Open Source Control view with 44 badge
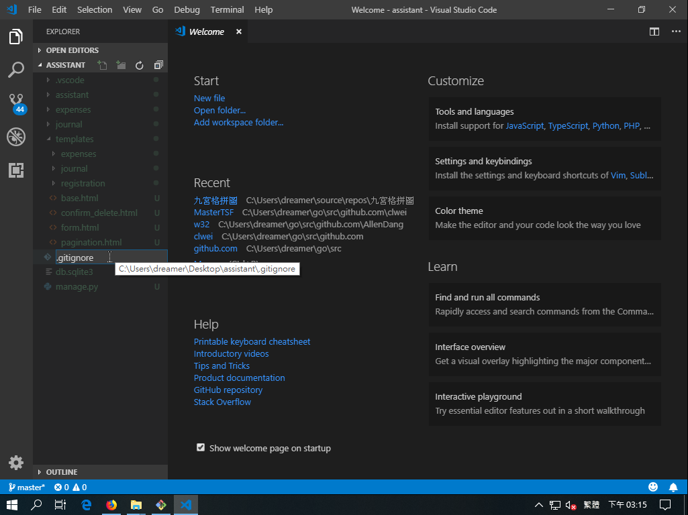688x515 pixels. point(16,103)
